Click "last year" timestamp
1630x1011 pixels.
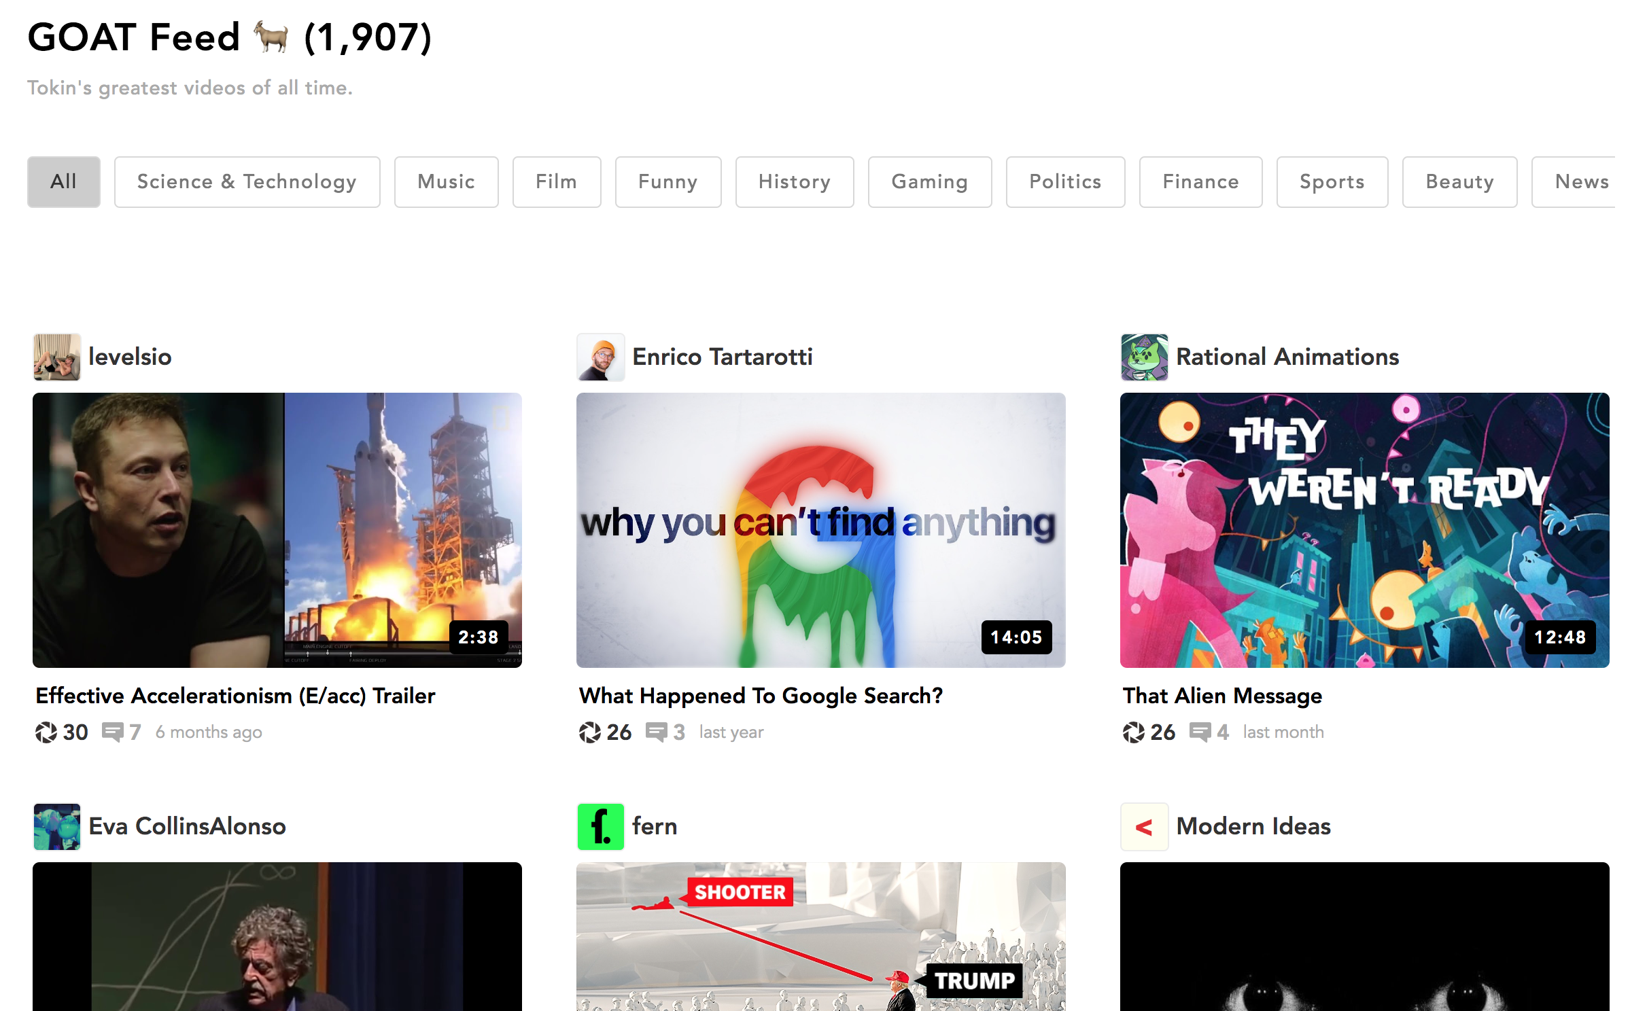click(x=731, y=732)
